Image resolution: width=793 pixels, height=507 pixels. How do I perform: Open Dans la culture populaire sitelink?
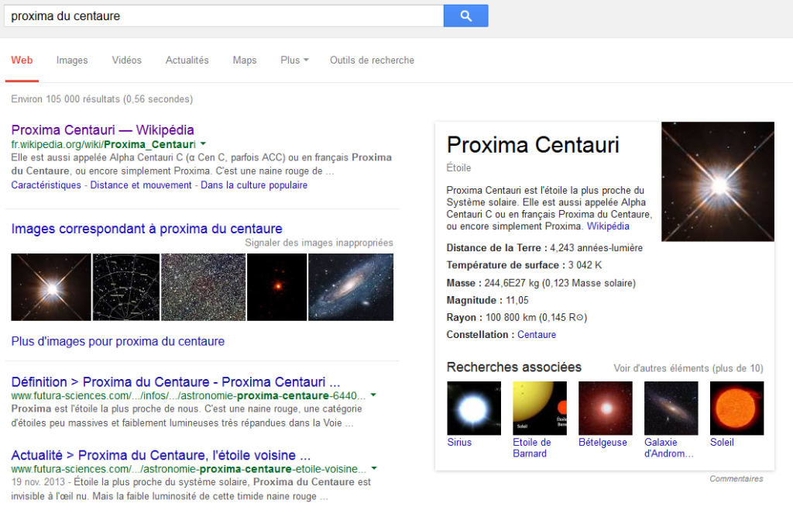(x=254, y=185)
